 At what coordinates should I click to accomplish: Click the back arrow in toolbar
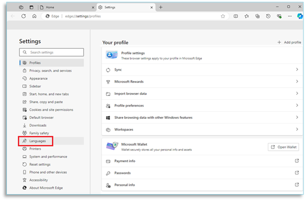click(13, 16)
